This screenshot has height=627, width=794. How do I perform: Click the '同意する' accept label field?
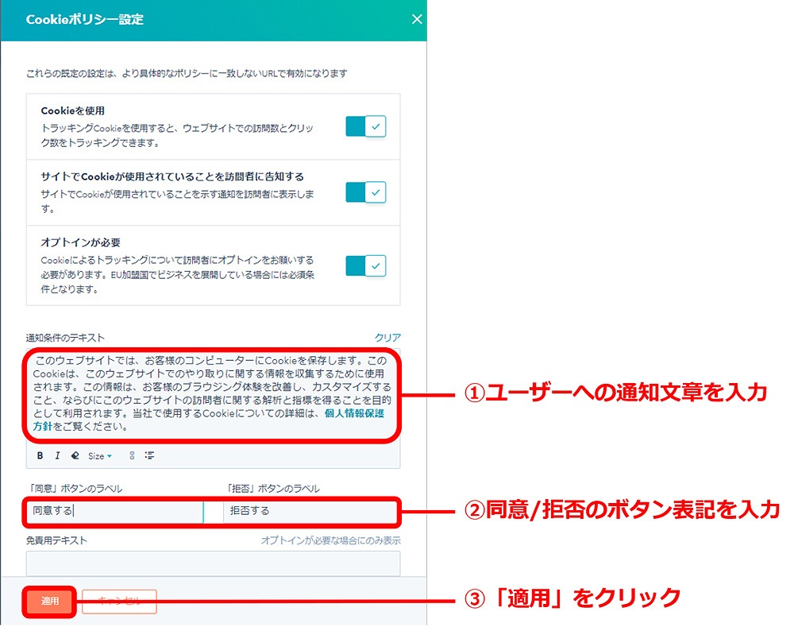[x=114, y=511]
